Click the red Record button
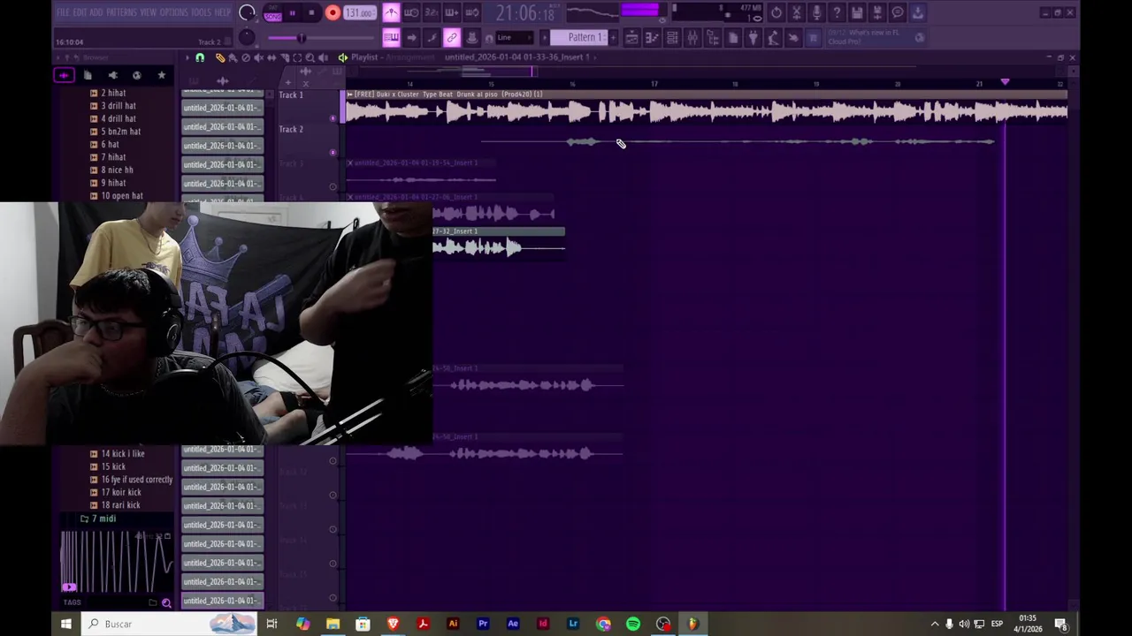Viewport: 1132px width, 636px height. 333,12
